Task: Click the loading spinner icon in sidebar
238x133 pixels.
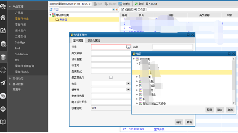Action: pyautogui.click(x=3, y=70)
